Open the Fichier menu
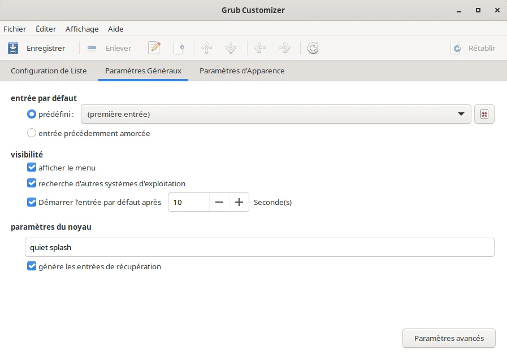This screenshot has height=359, width=507. click(15, 29)
